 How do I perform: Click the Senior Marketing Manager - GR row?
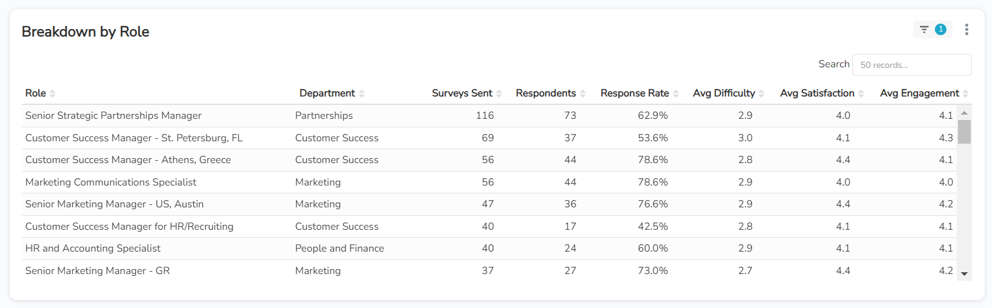(x=97, y=271)
